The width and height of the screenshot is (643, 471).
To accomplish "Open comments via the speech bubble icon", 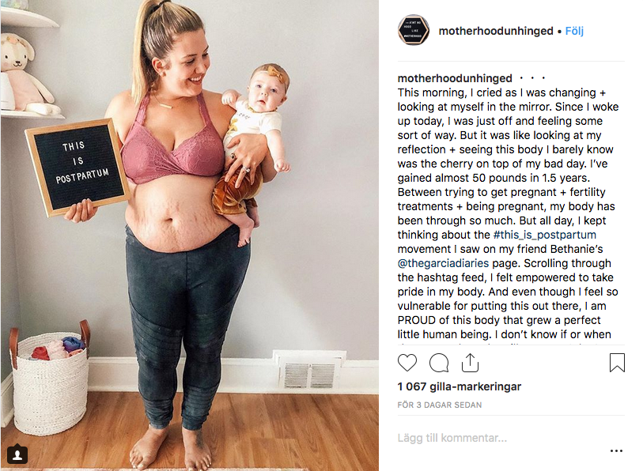I will pos(439,363).
